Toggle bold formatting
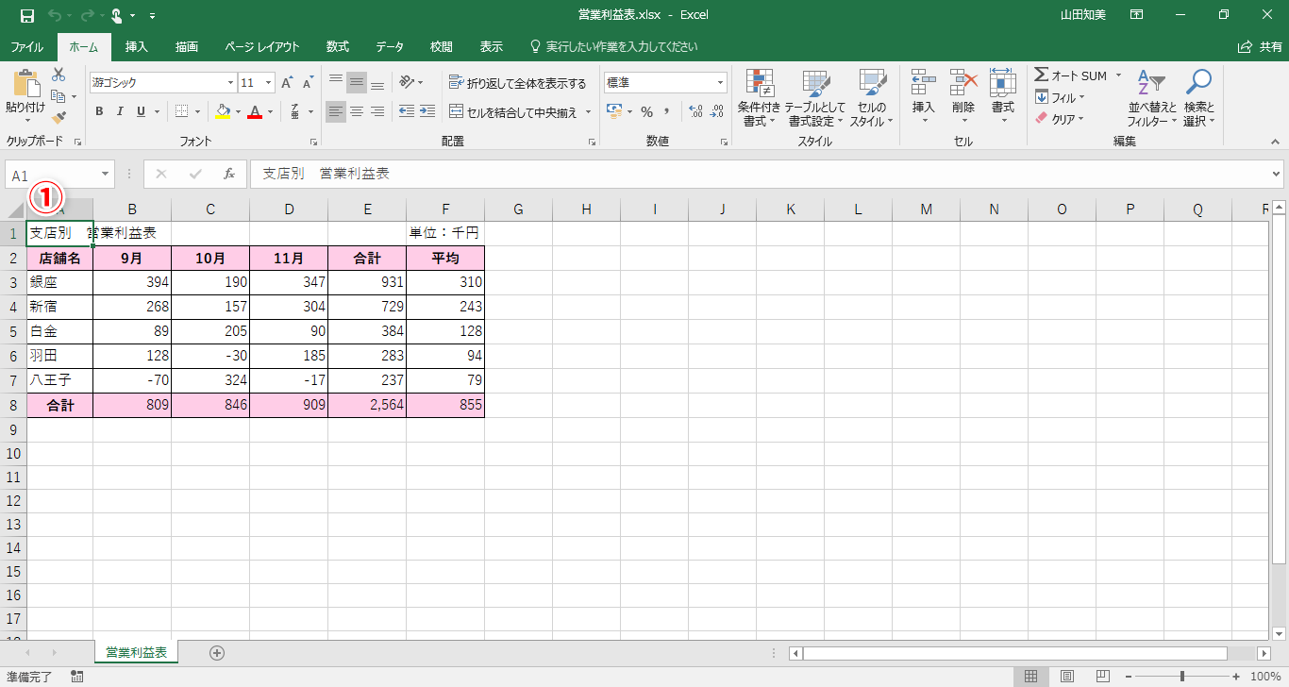This screenshot has width=1289, height=687. tap(99, 111)
